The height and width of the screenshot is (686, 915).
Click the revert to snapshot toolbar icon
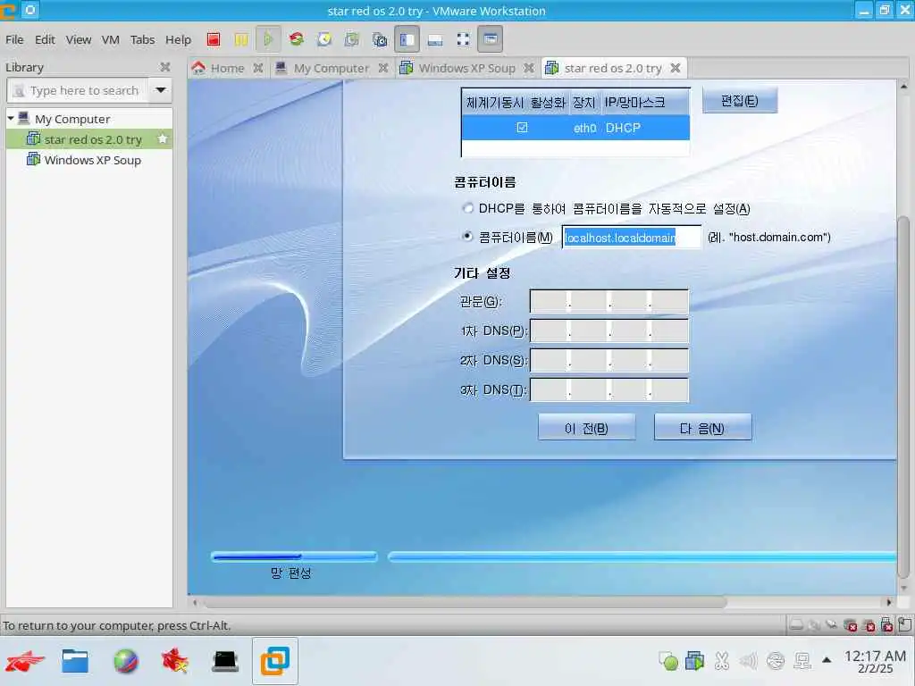(352, 39)
